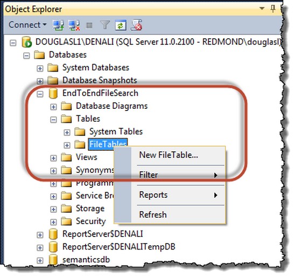The width and height of the screenshot is (296, 278).
Task: Expand the Synonyms node
Action: [x=53, y=171]
